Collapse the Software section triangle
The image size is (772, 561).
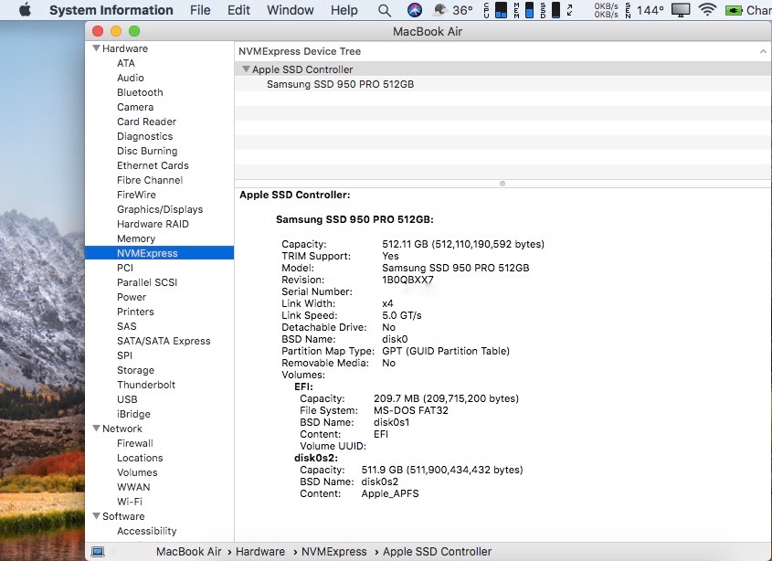click(x=97, y=516)
